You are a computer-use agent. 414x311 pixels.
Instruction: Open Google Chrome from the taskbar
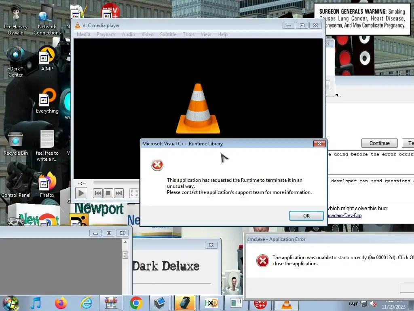[136, 303]
